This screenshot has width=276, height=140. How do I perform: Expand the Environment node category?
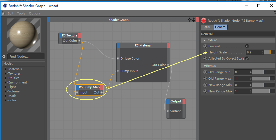(6, 82)
